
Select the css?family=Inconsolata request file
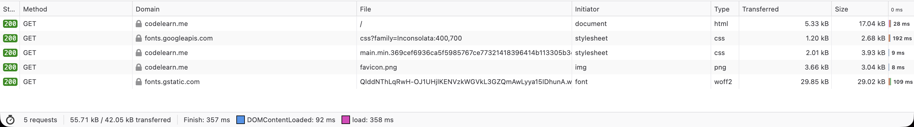coord(411,38)
